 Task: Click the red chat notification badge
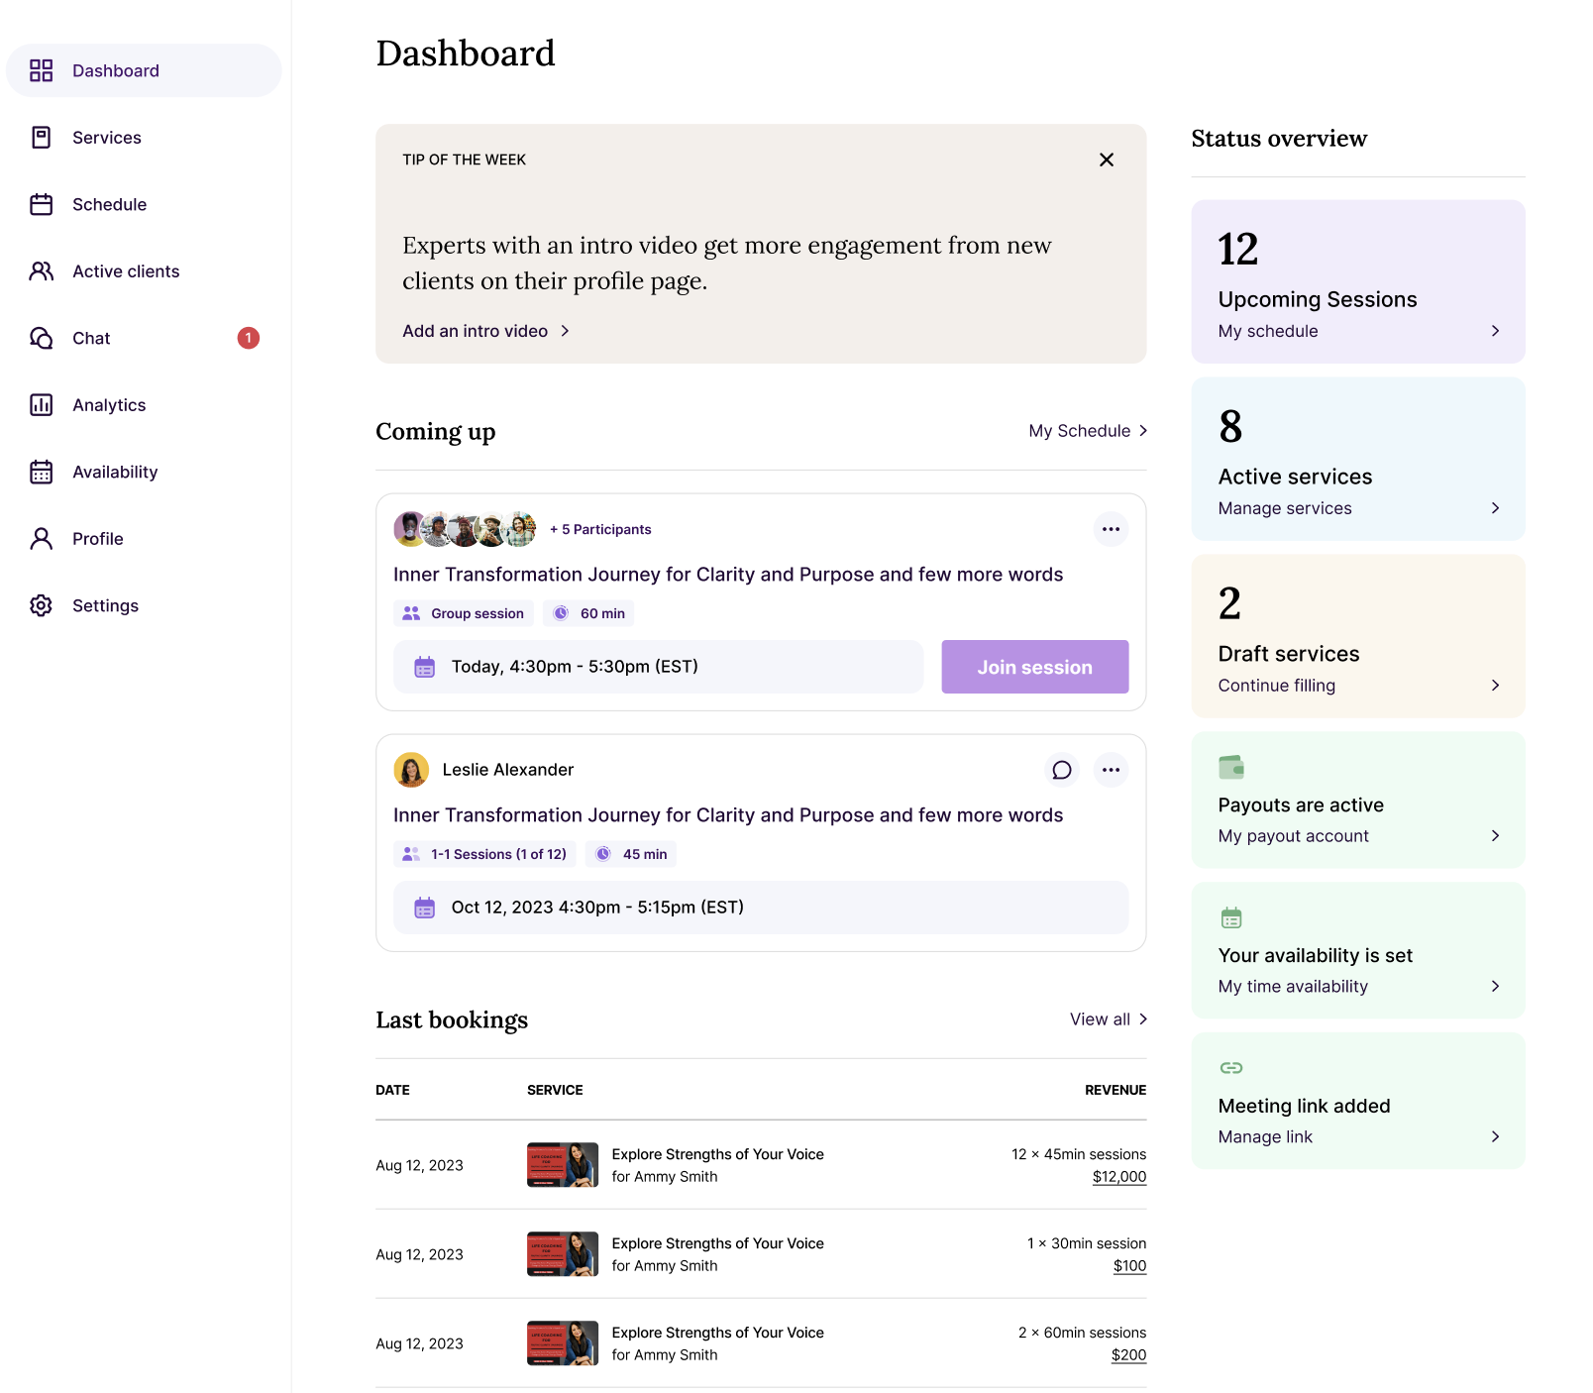click(248, 338)
